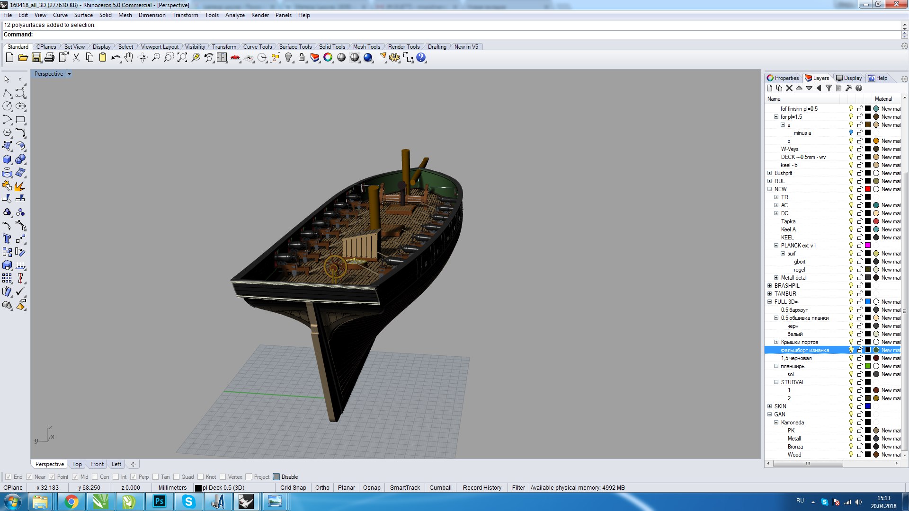Collapse the STURVAL layer
909x511 pixels.
point(776,382)
